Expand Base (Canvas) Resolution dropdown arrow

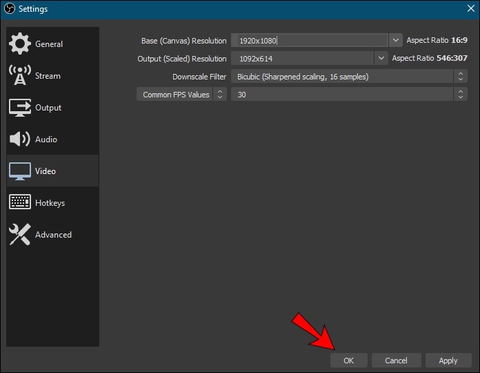(395, 40)
